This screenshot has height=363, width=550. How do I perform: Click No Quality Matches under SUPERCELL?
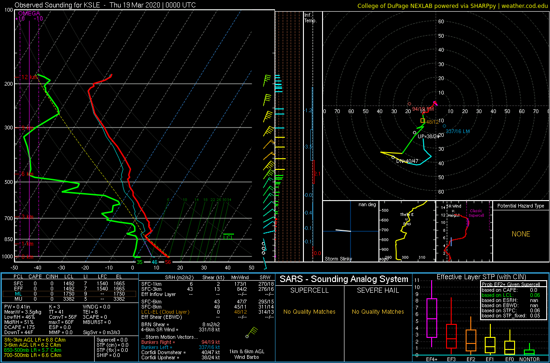point(309,311)
